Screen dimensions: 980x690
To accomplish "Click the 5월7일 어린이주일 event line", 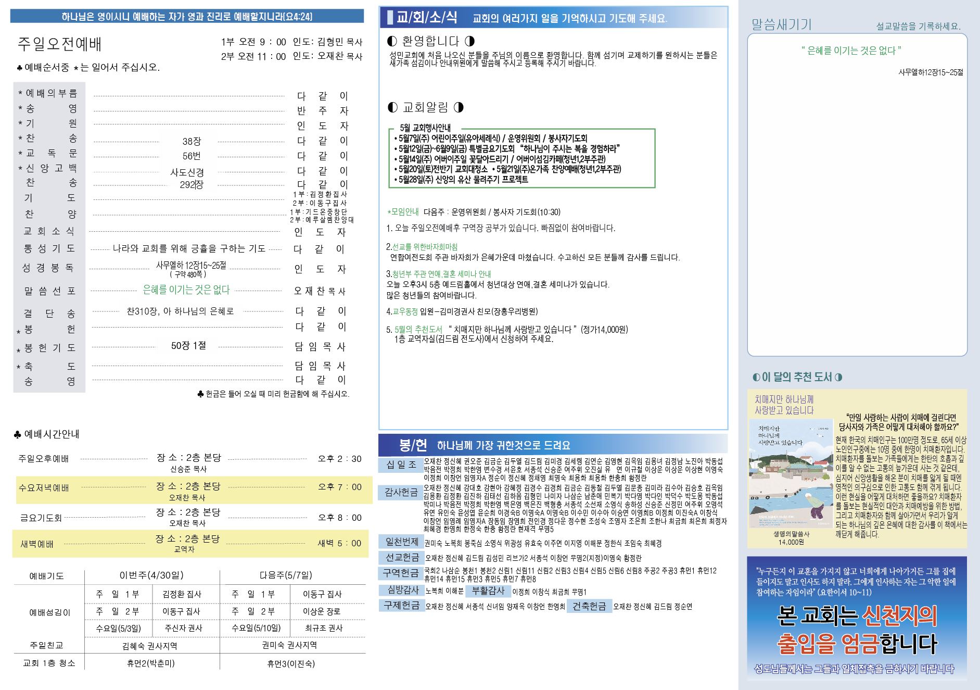I will 491,138.
